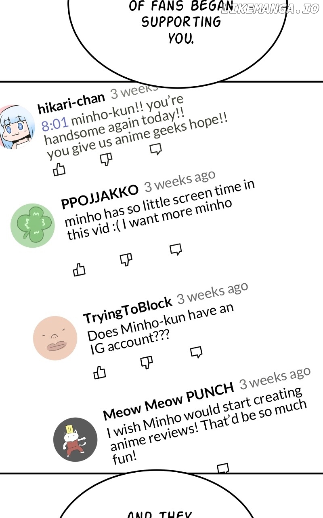Click the LIKEMANGA.IO watermark
This screenshot has height=518, width=323.
coord(270,10)
